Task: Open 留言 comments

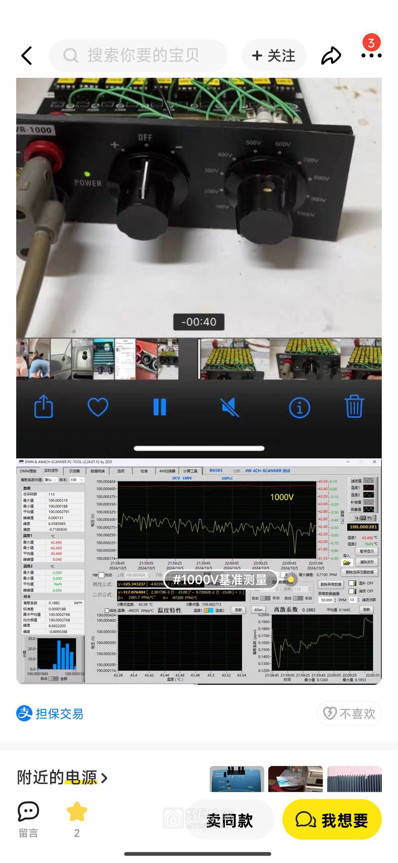Action: tap(28, 819)
